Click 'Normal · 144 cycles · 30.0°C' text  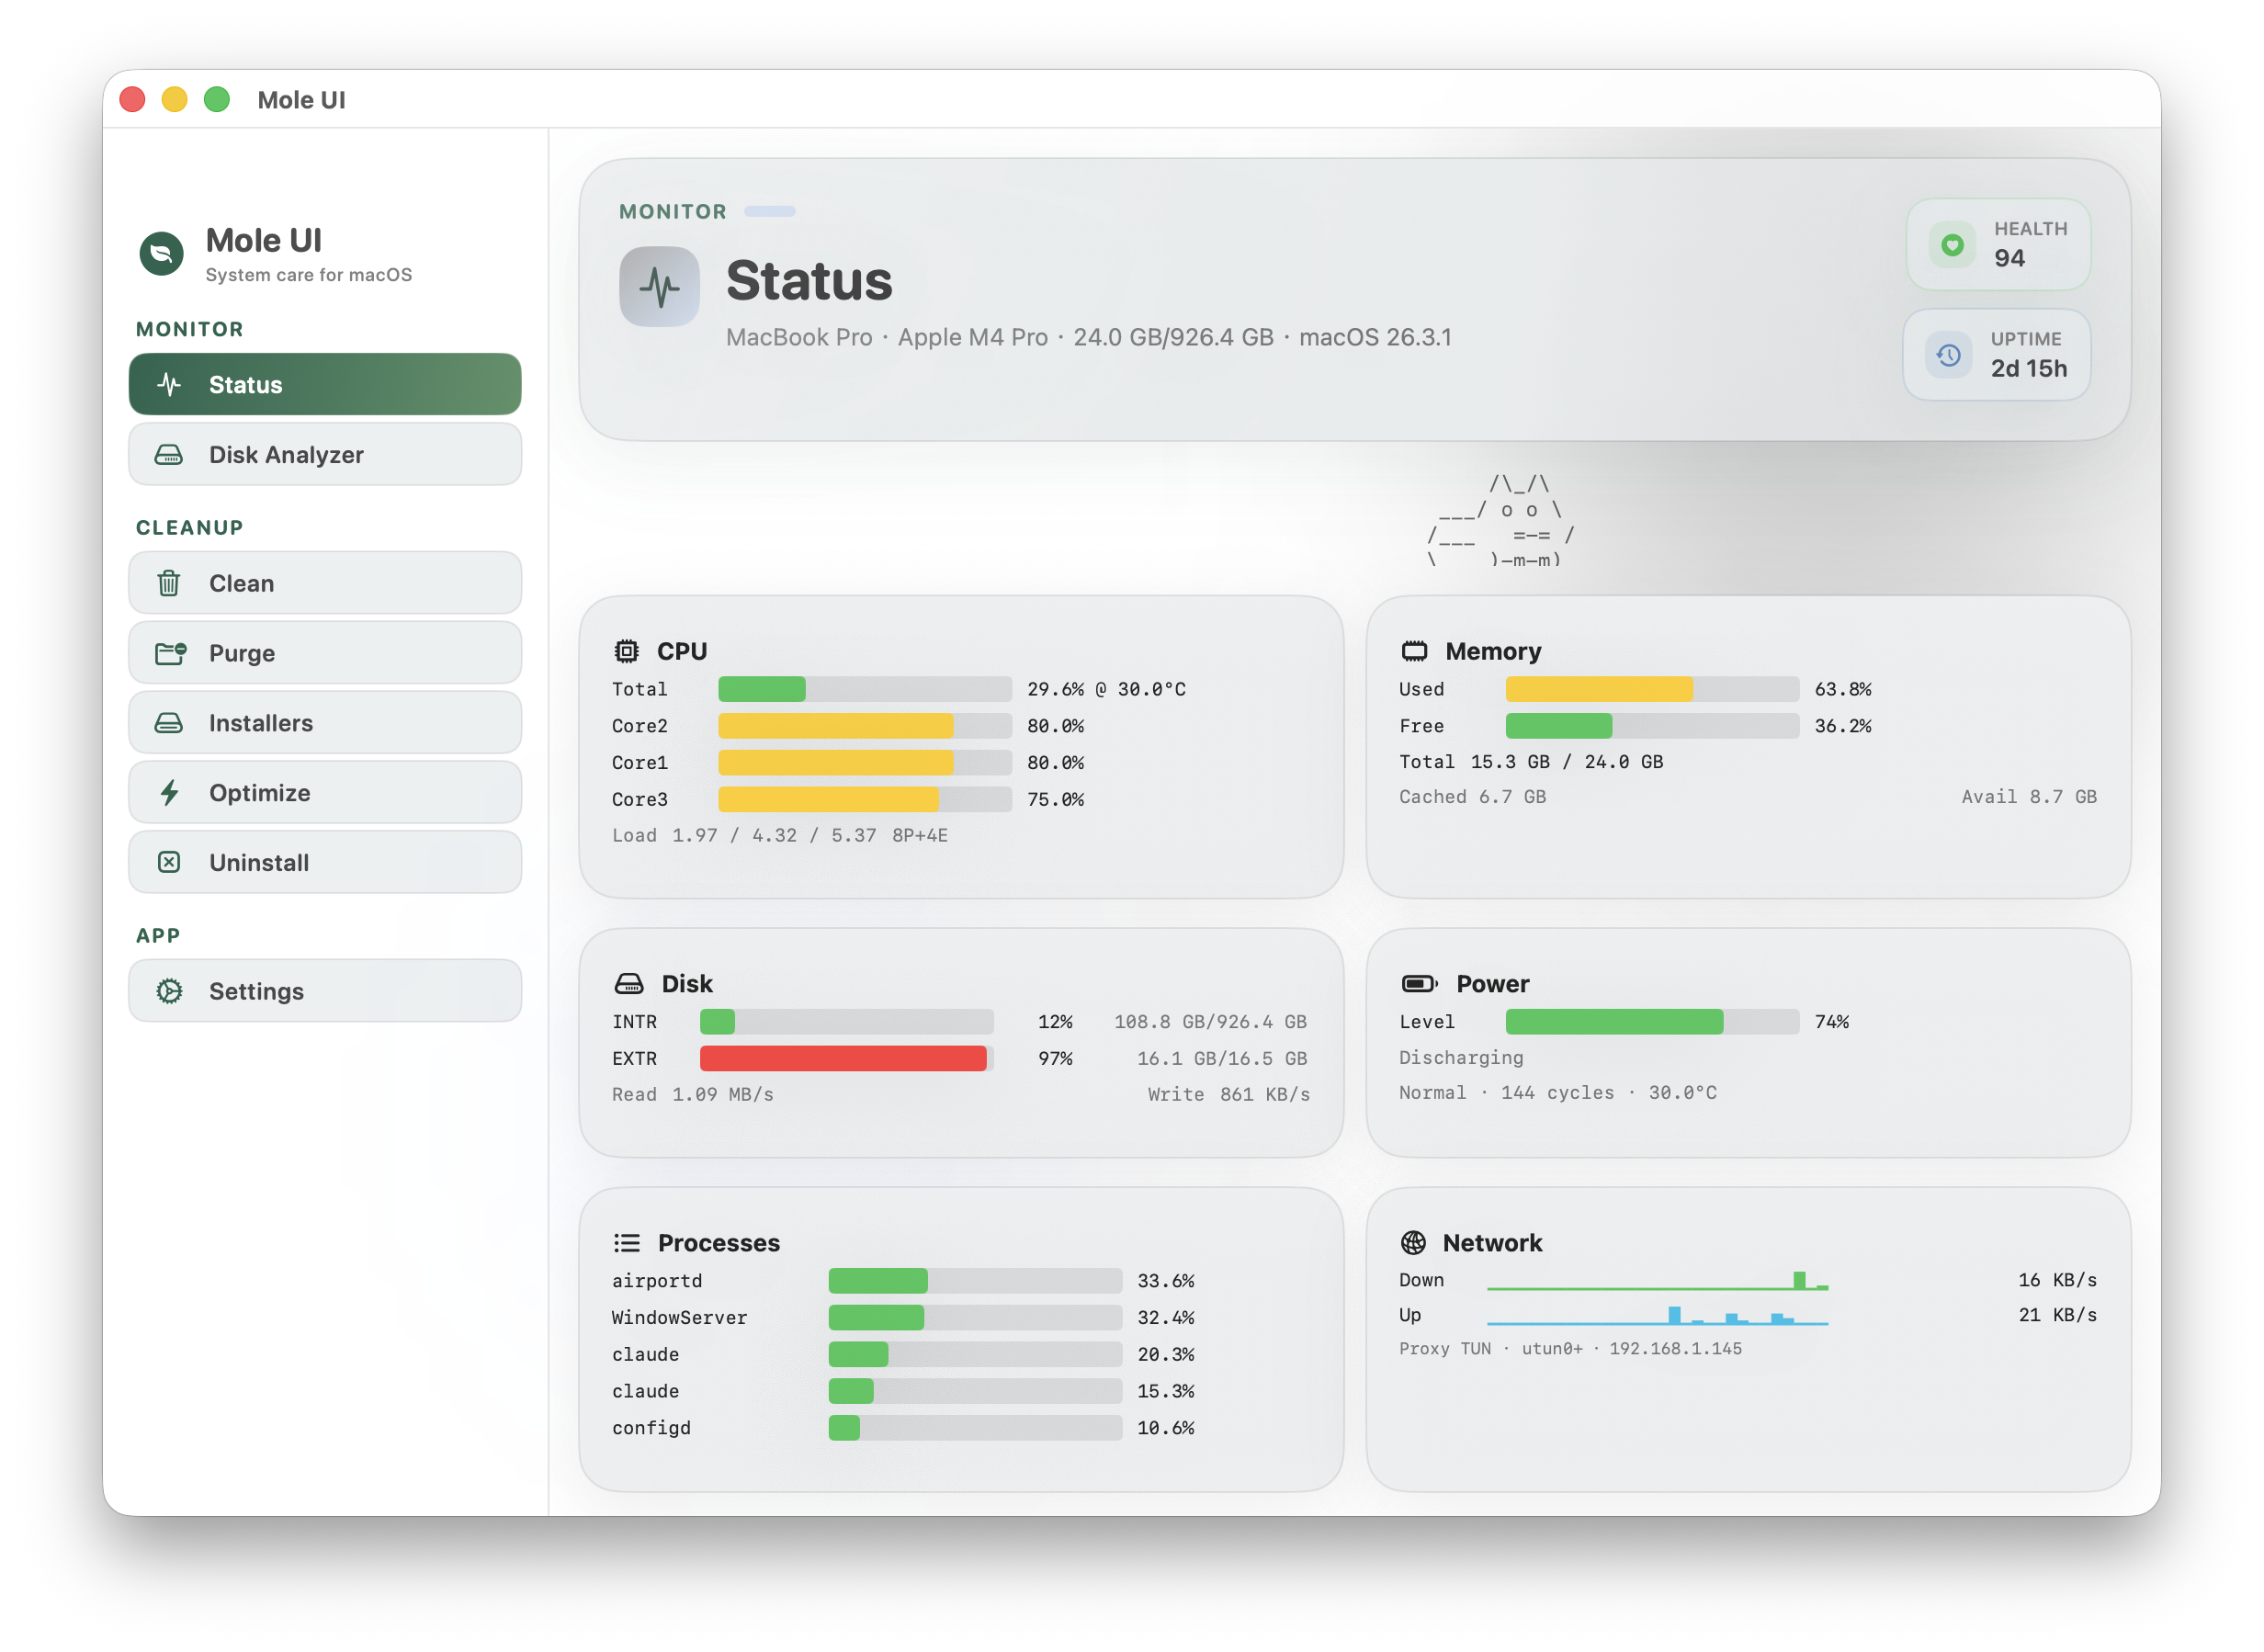(x=1558, y=1093)
